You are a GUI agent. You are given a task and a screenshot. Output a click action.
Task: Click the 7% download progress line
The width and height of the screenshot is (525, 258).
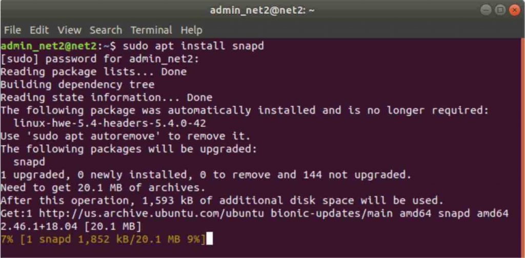point(103,239)
